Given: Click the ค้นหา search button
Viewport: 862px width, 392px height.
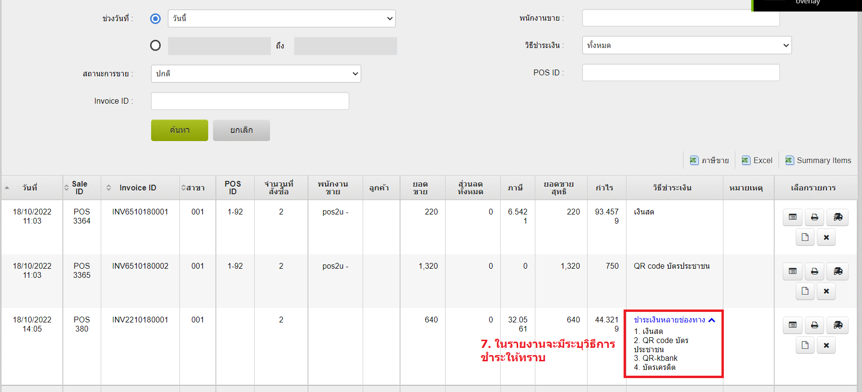Looking at the screenshot, I should tap(179, 130).
